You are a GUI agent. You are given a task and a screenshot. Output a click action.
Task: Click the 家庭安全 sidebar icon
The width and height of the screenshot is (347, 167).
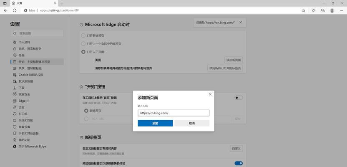15,94
